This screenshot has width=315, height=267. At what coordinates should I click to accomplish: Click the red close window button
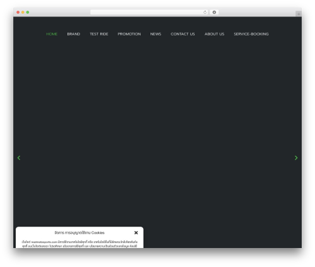click(18, 12)
